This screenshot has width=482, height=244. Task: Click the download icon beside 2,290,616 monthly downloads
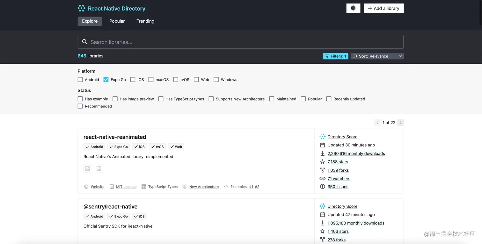(322, 153)
